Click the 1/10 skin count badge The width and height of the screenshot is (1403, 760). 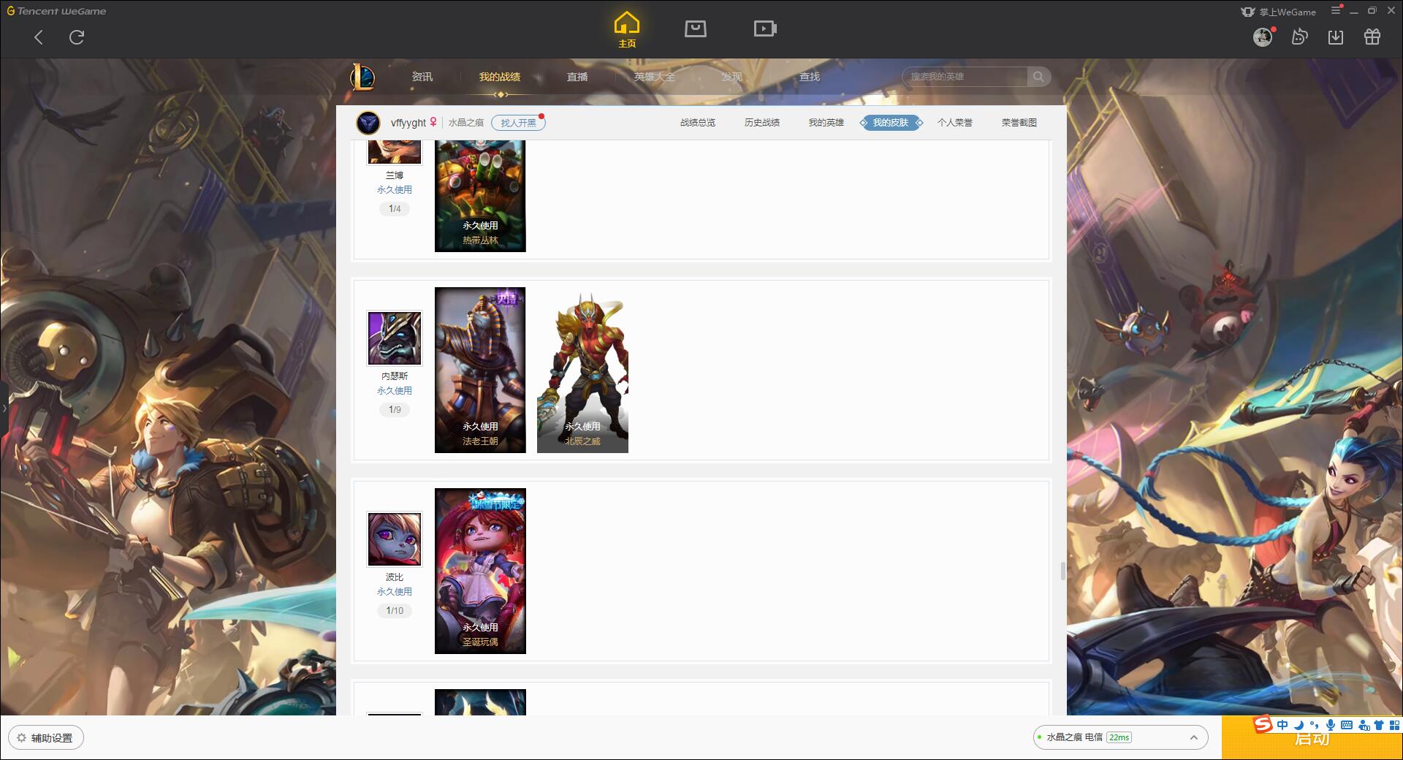395,611
